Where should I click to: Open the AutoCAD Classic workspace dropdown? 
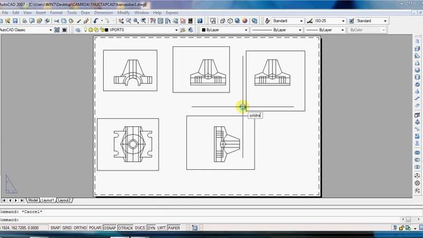click(x=50, y=30)
